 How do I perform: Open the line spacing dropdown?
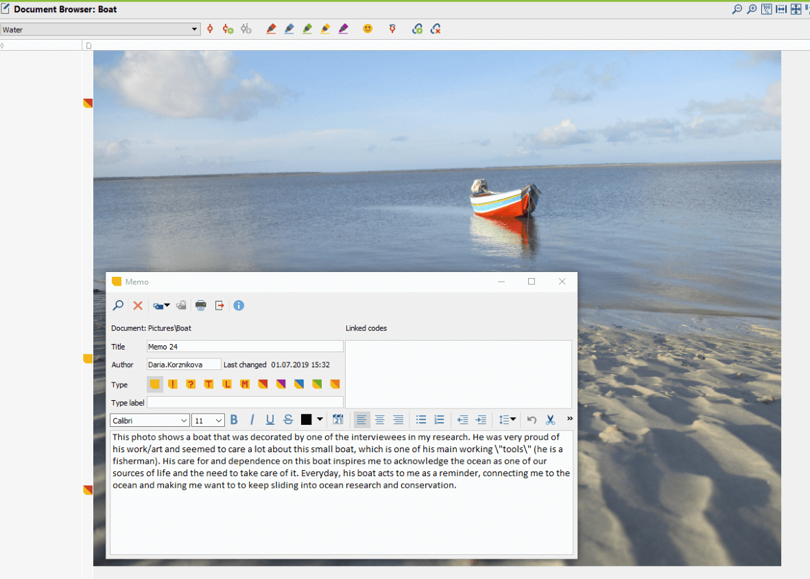click(508, 419)
